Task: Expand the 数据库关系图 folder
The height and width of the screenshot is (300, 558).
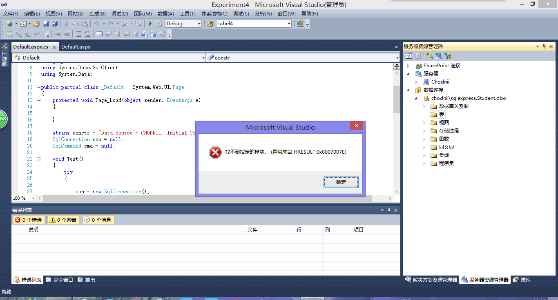Action: (424, 106)
